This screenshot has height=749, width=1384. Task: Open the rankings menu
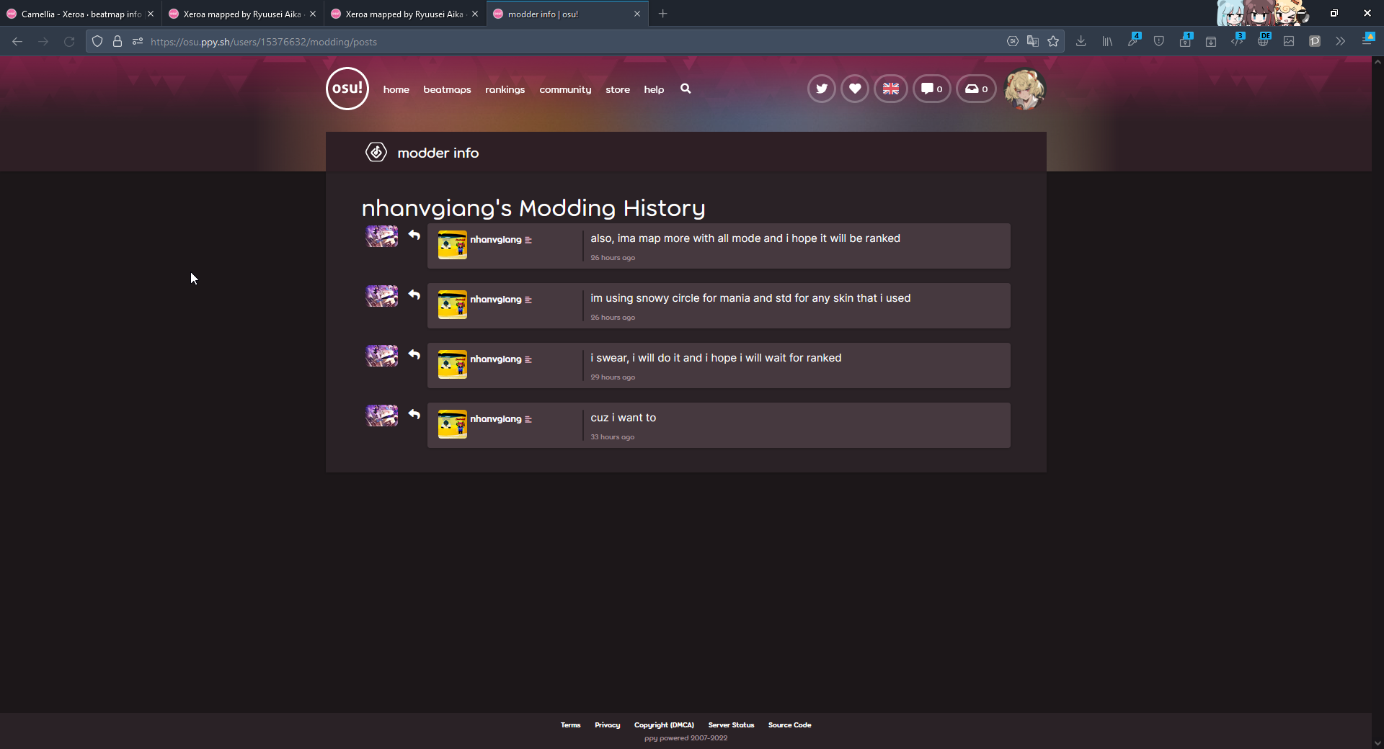(x=505, y=89)
